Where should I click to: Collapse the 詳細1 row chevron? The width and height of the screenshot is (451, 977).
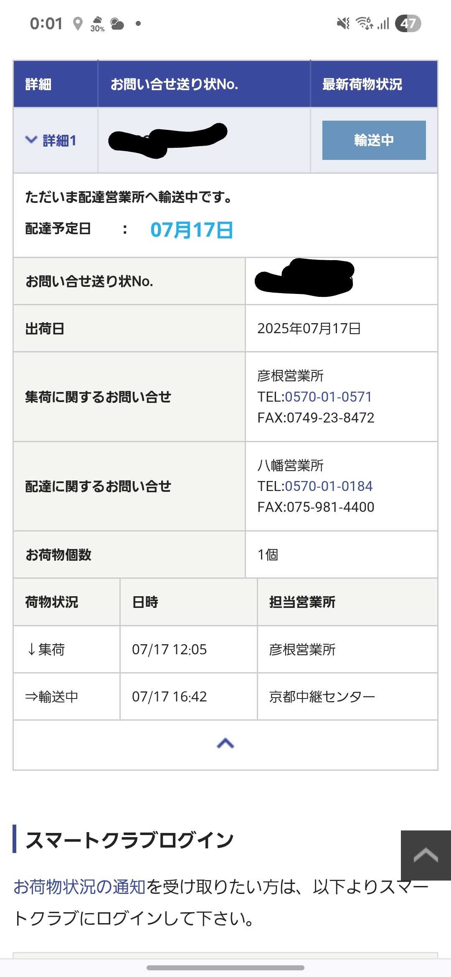coord(31,140)
